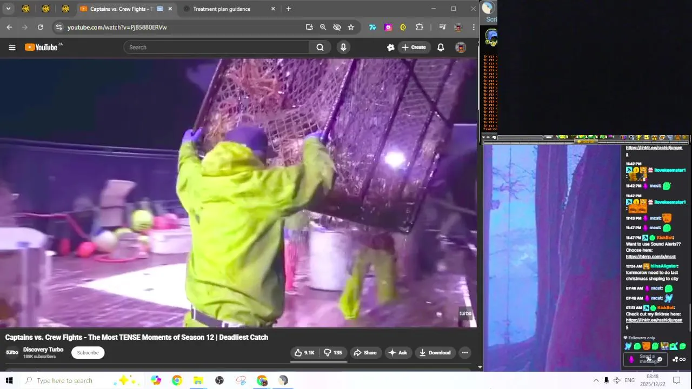Like the video with 9.1K likes
Viewport: 692px width, 389px height.
[x=304, y=353]
